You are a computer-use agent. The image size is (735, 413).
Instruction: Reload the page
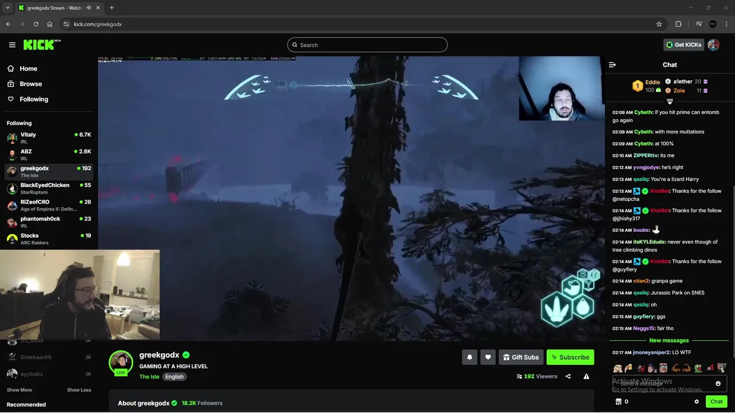[x=36, y=24]
